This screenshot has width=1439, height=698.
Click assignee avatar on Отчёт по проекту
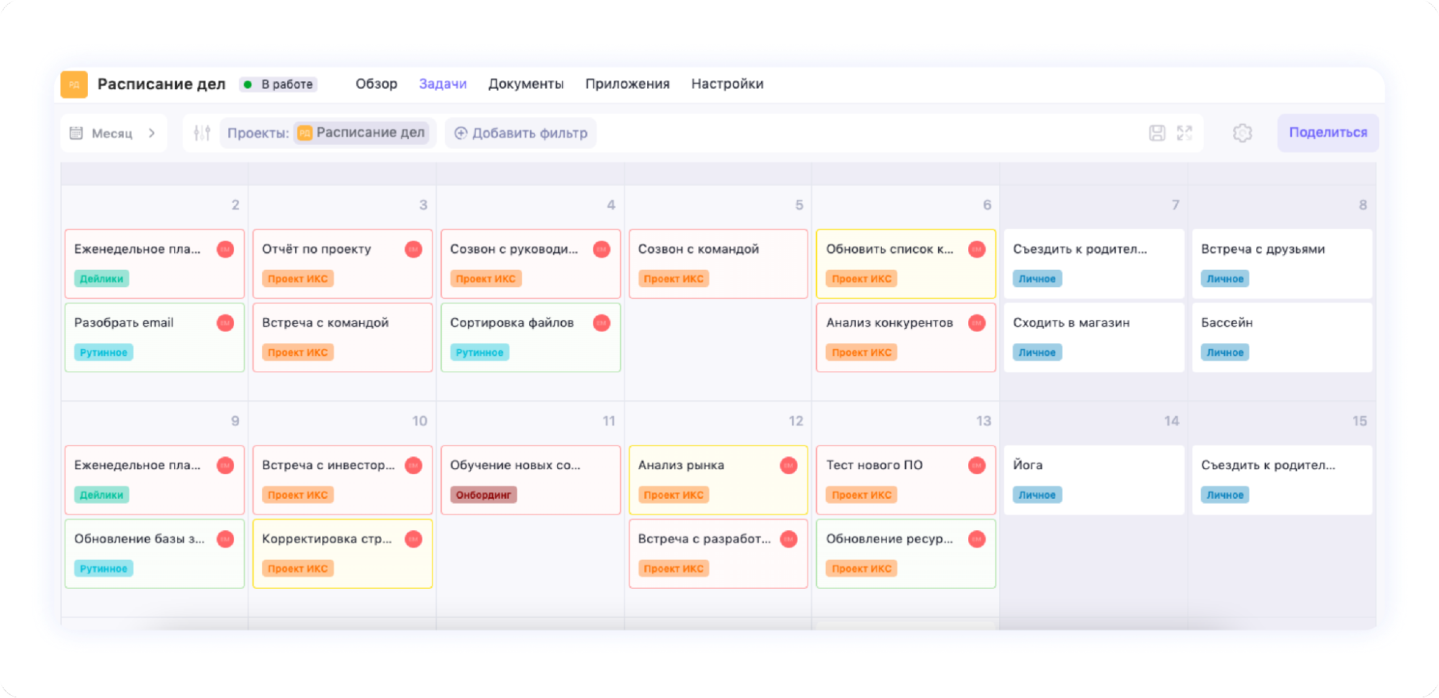(413, 249)
